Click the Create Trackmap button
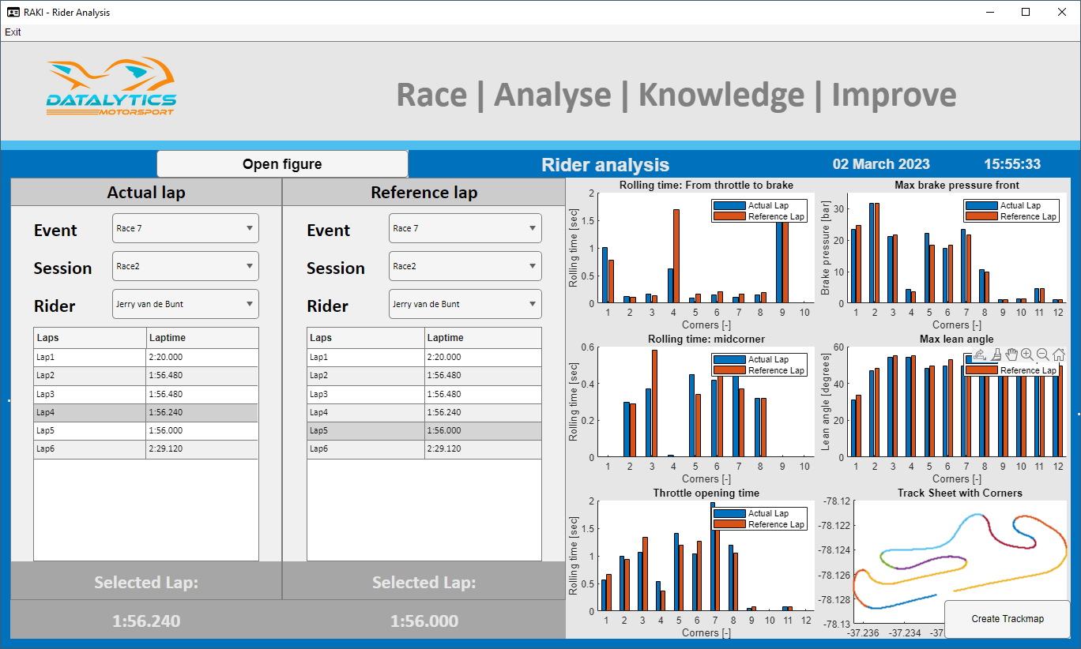1081x649 pixels. click(x=1007, y=619)
